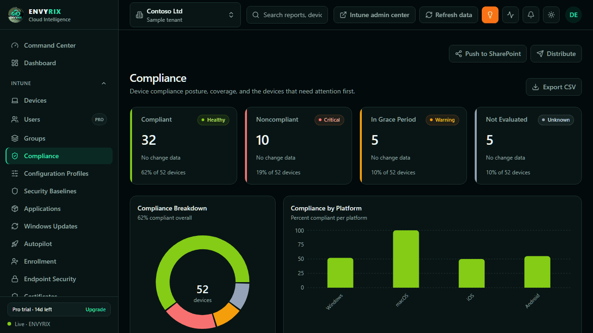Click the Autopilot rocket icon
The width and height of the screenshot is (593, 333).
click(x=15, y=244)
